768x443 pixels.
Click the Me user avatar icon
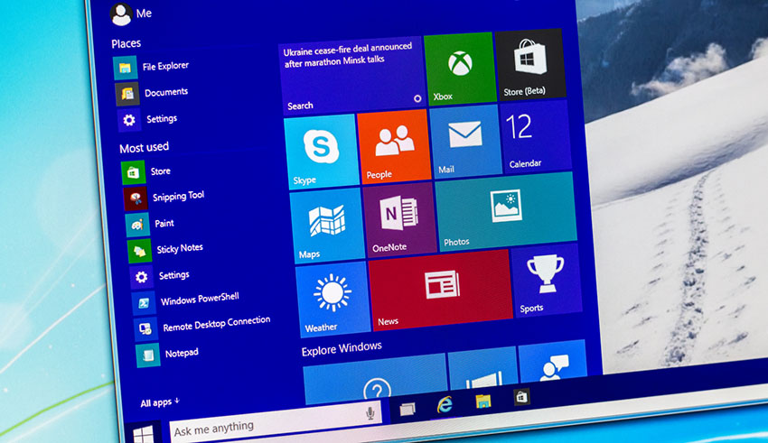(x=121, y=14)
